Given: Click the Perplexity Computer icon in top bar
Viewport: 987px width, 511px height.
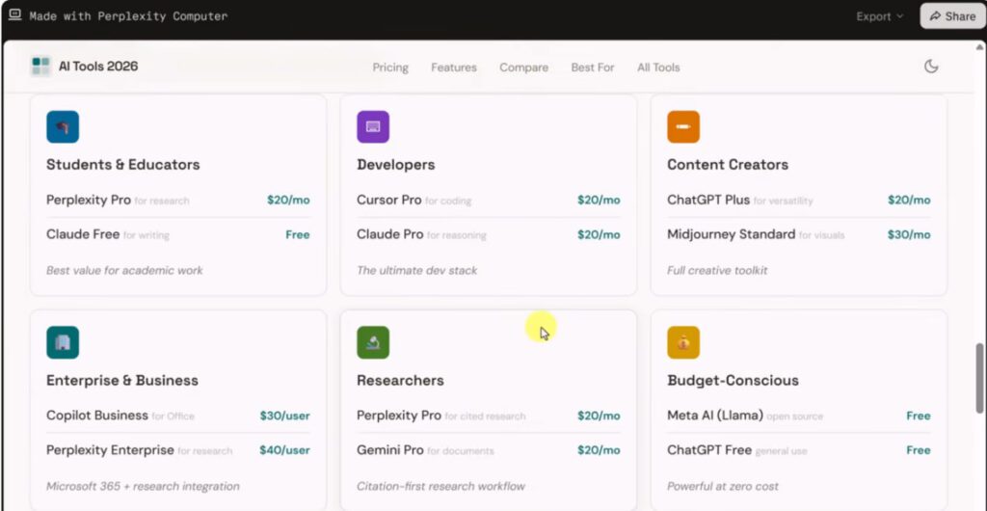Looking at the screenshot, I should pos(14,16).
